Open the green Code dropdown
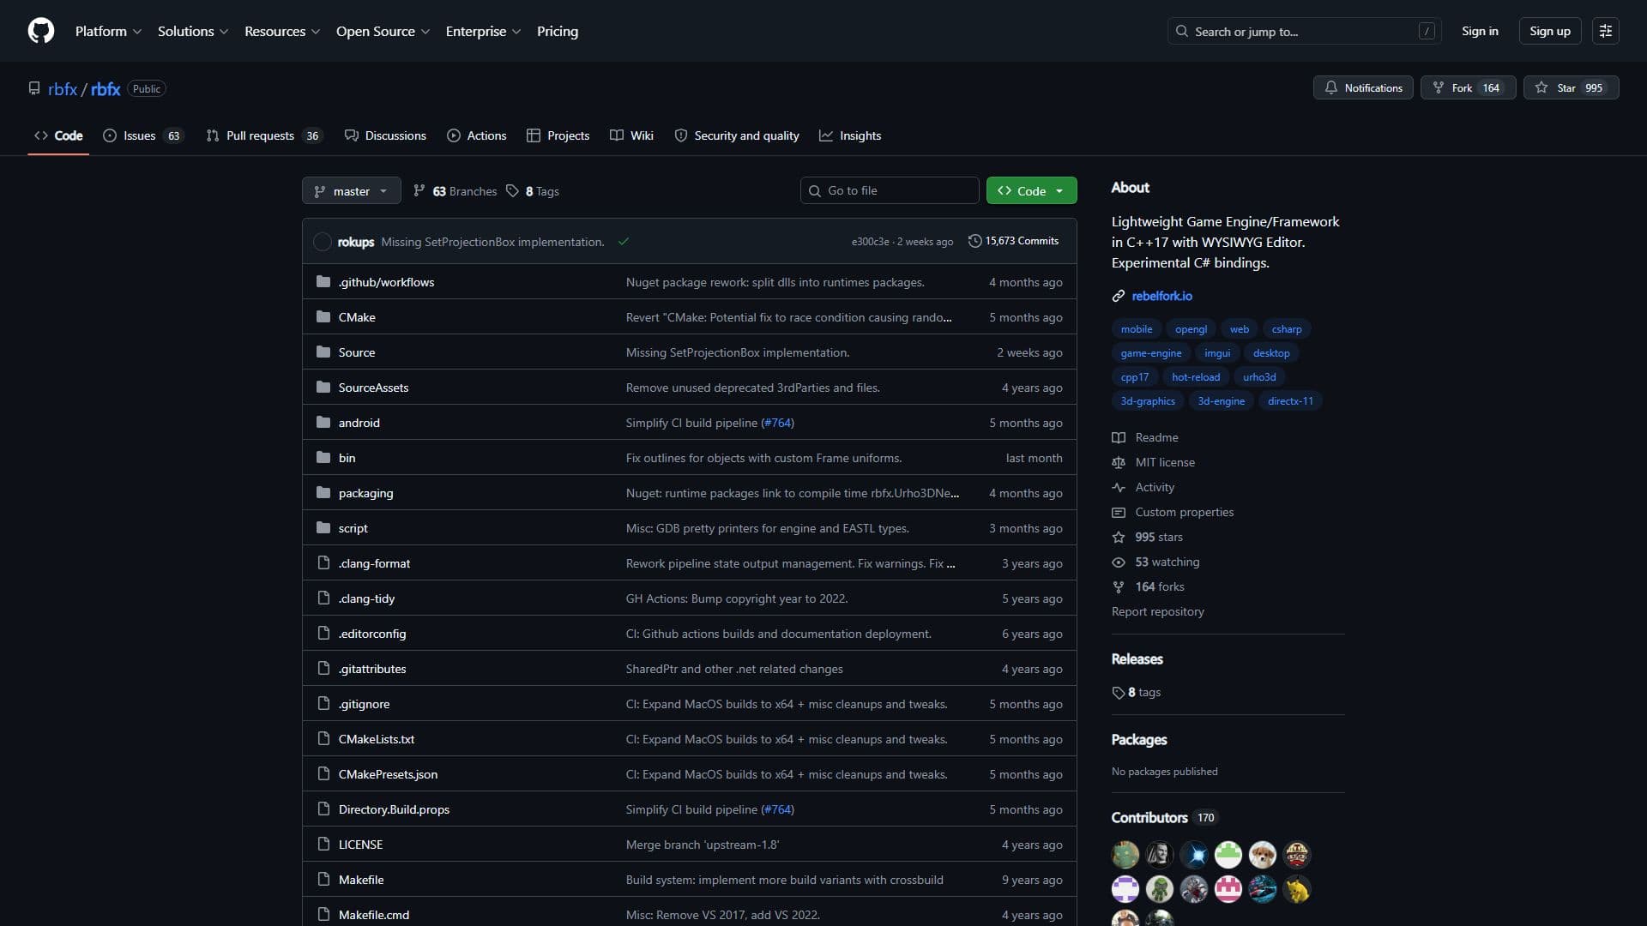Screen dimensions: 1647x926 click(1031, 190)
